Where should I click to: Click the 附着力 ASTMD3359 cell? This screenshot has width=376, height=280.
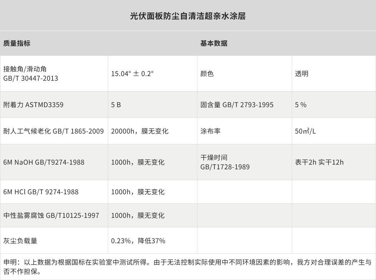[34, 105]
